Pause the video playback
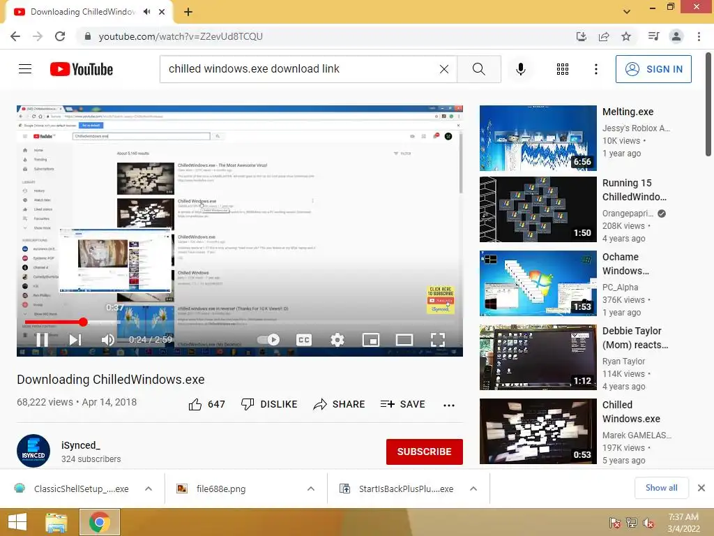 42,340
